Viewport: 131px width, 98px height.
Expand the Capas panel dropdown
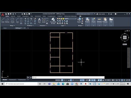coord(63,26)
